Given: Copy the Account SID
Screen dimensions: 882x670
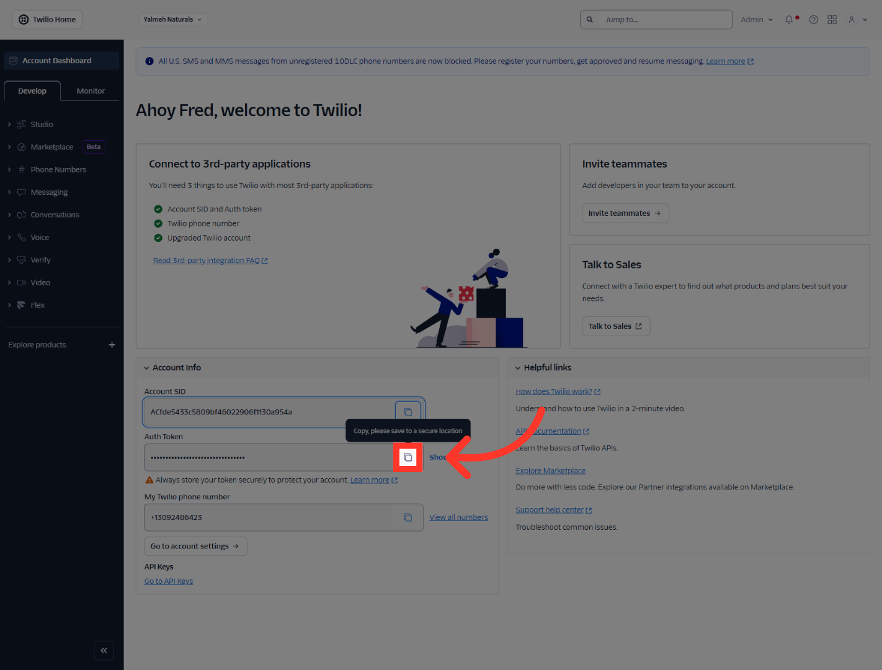Looking at the screenshot, I should [x=408, y=412].
